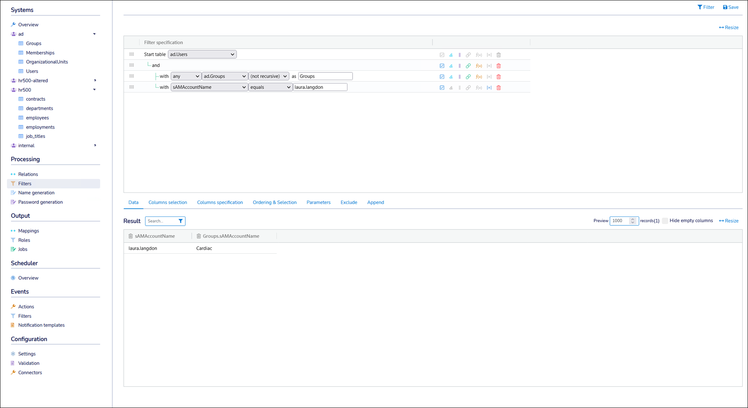The image size is (748, 408).
Task: Click the ampersand icon on the Start table row
Action: 451,55
